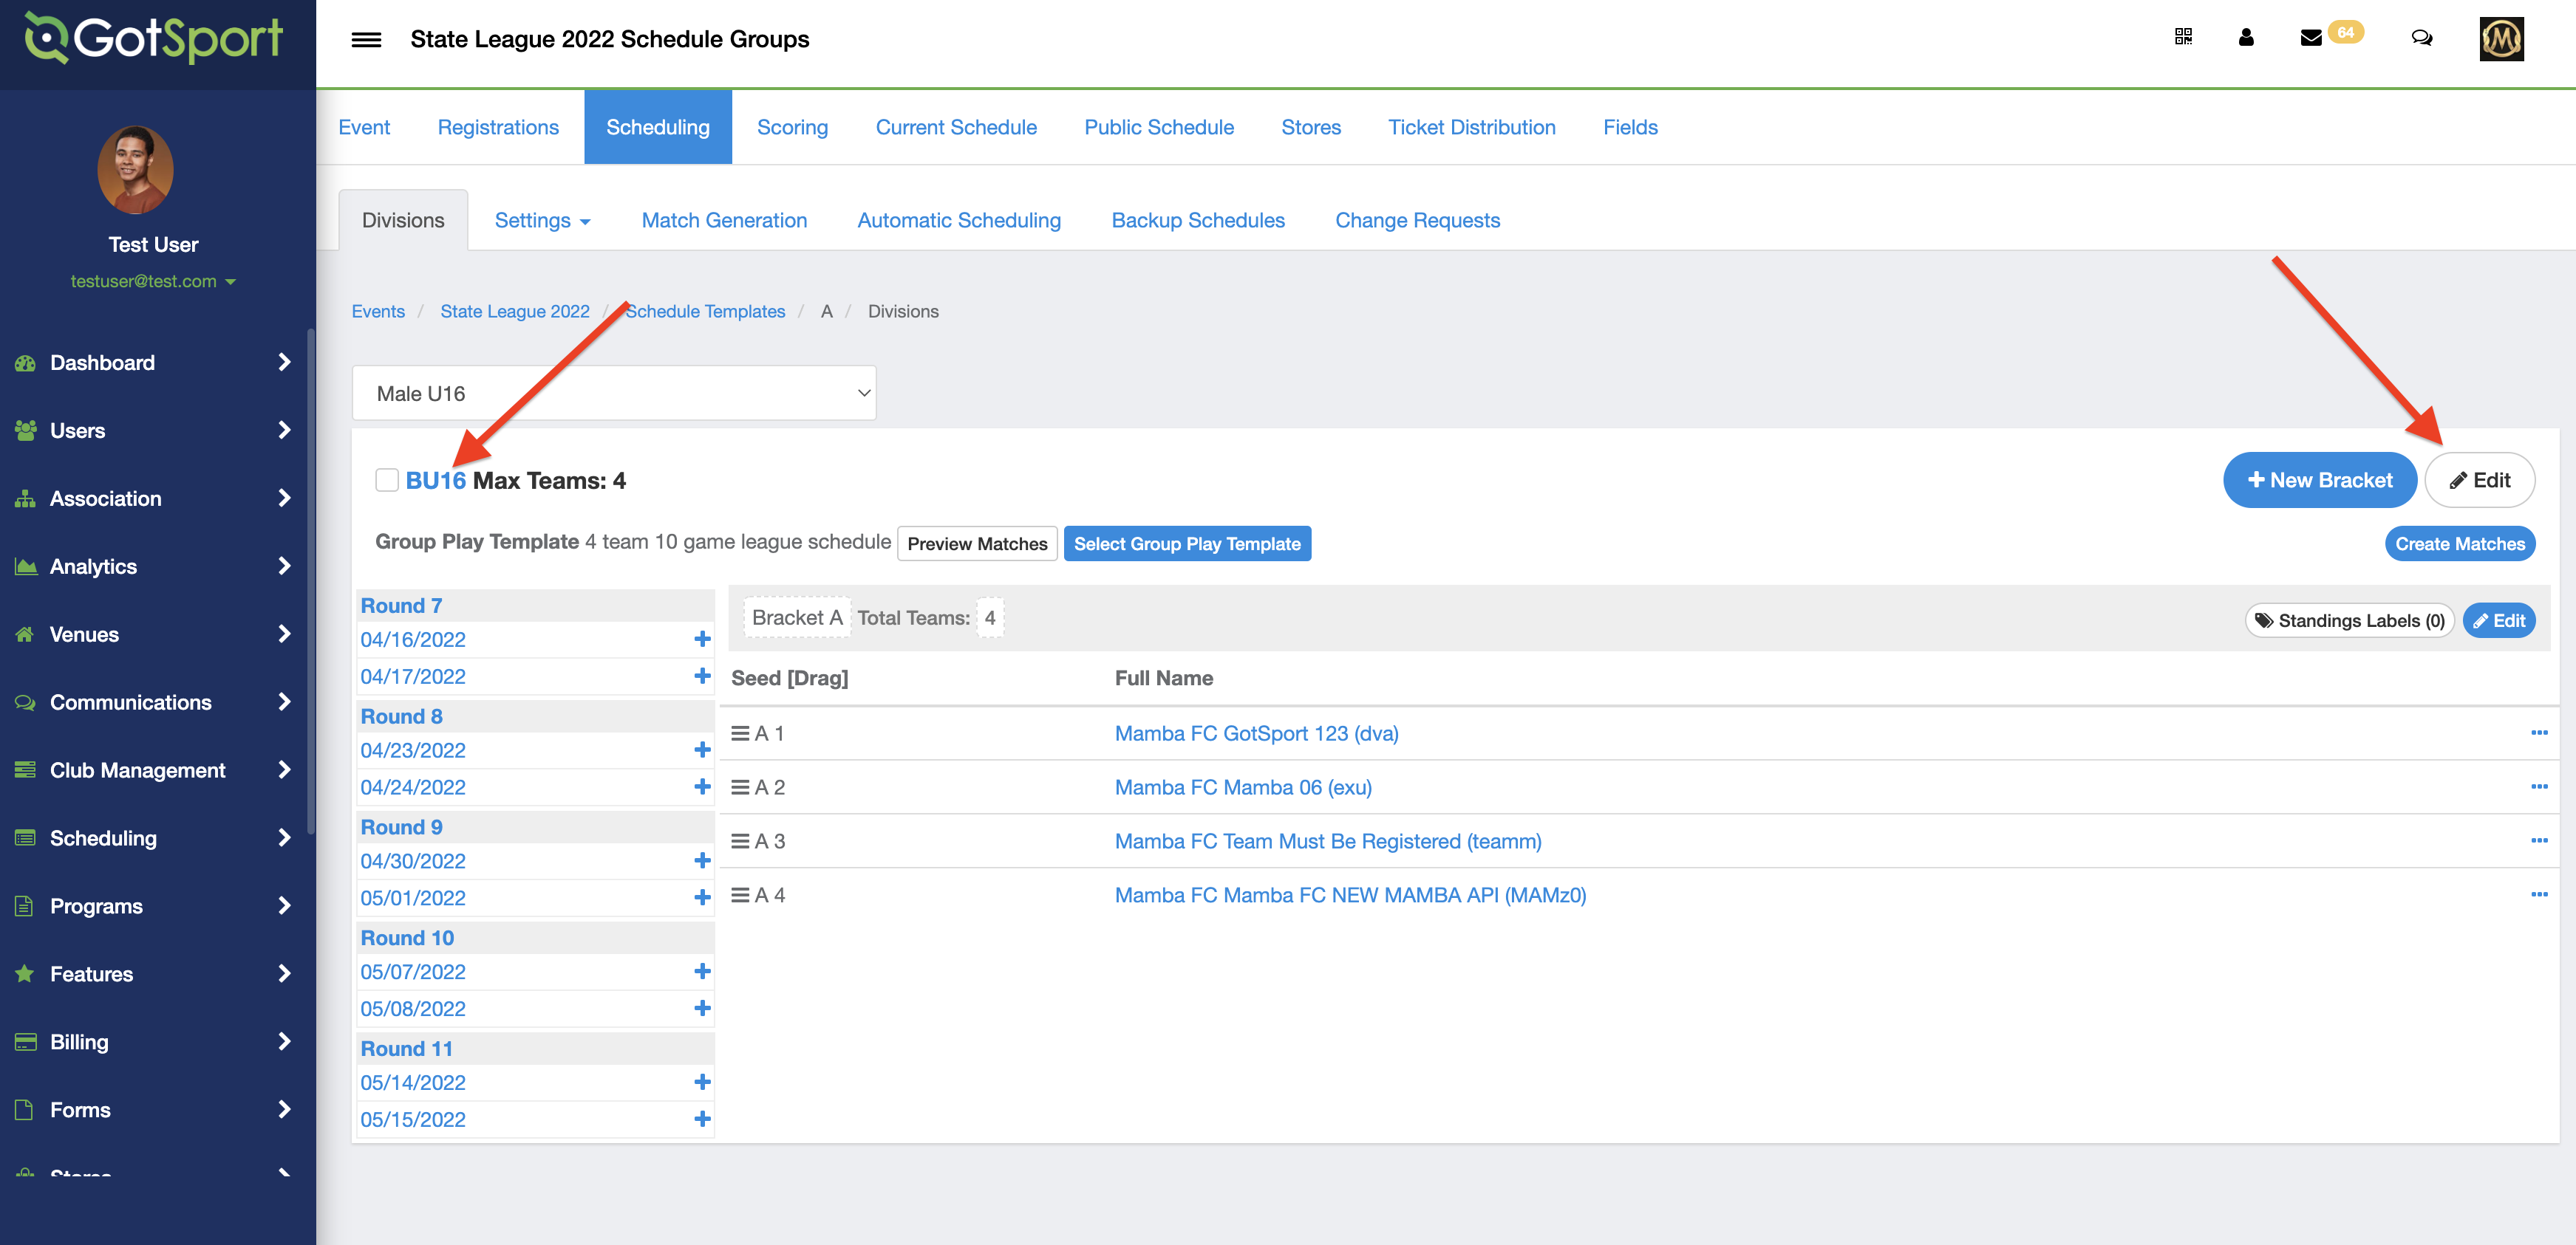Open the Settings dropdown tab
Viewport: 2576px width, 1245px height.
coord(543,220)
